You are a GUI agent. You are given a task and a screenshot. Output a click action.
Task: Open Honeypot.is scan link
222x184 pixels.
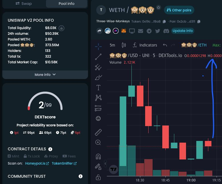(37, 163)
